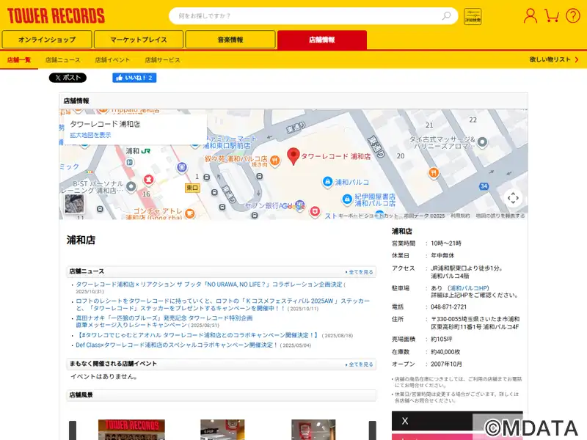Click the 浦和 JR station label
This screenshot has height=440, width=587.
[x=138, y=151]
